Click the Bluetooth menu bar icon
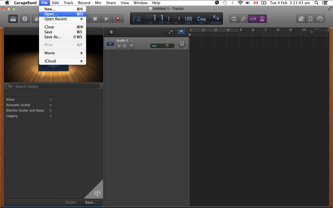Viewport: 333px width, 208px height. (x=233, y=3)
